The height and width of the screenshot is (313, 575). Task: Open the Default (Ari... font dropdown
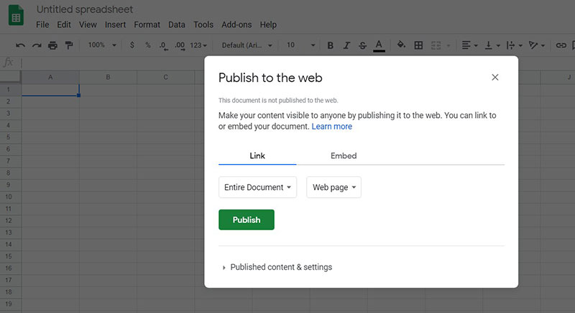[247, 45]
